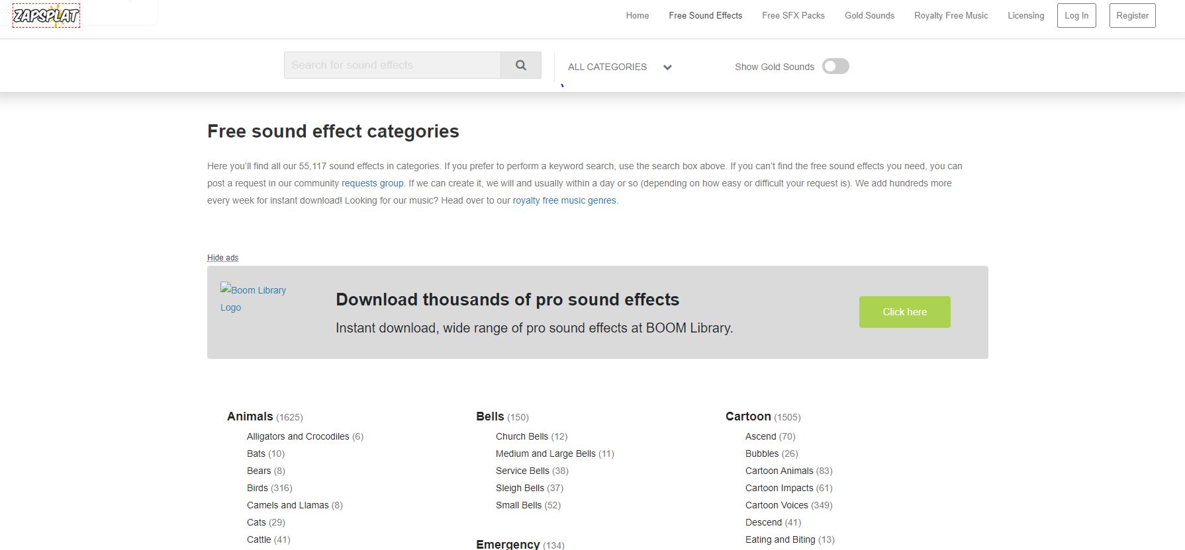Click the Boom Library Logo image
This screenshot has height=550, width=1185.
tap(254, 299)
